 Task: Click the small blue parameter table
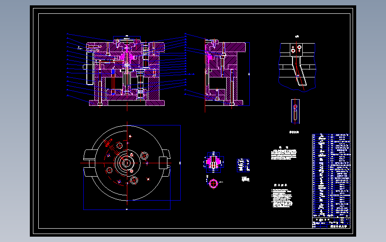[x=243, y=165]
